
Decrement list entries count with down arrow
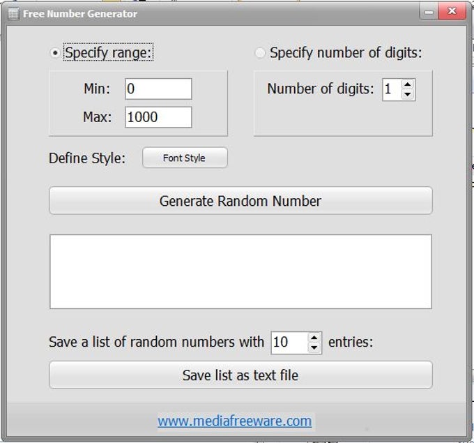click(x=314, y=347)
